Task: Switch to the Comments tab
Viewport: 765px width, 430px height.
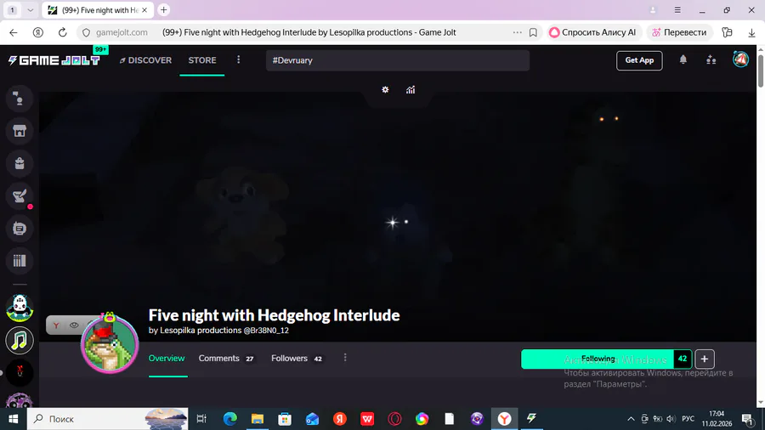Action: (x=226, y=359)
